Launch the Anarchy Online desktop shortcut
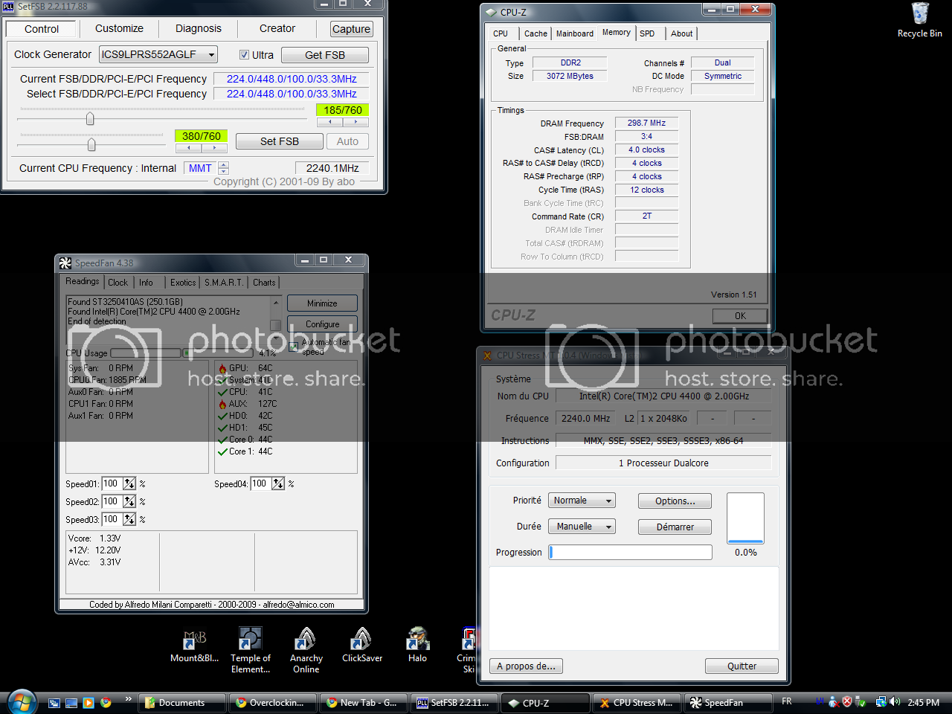 pyautogui.click(x=306, y=640)
